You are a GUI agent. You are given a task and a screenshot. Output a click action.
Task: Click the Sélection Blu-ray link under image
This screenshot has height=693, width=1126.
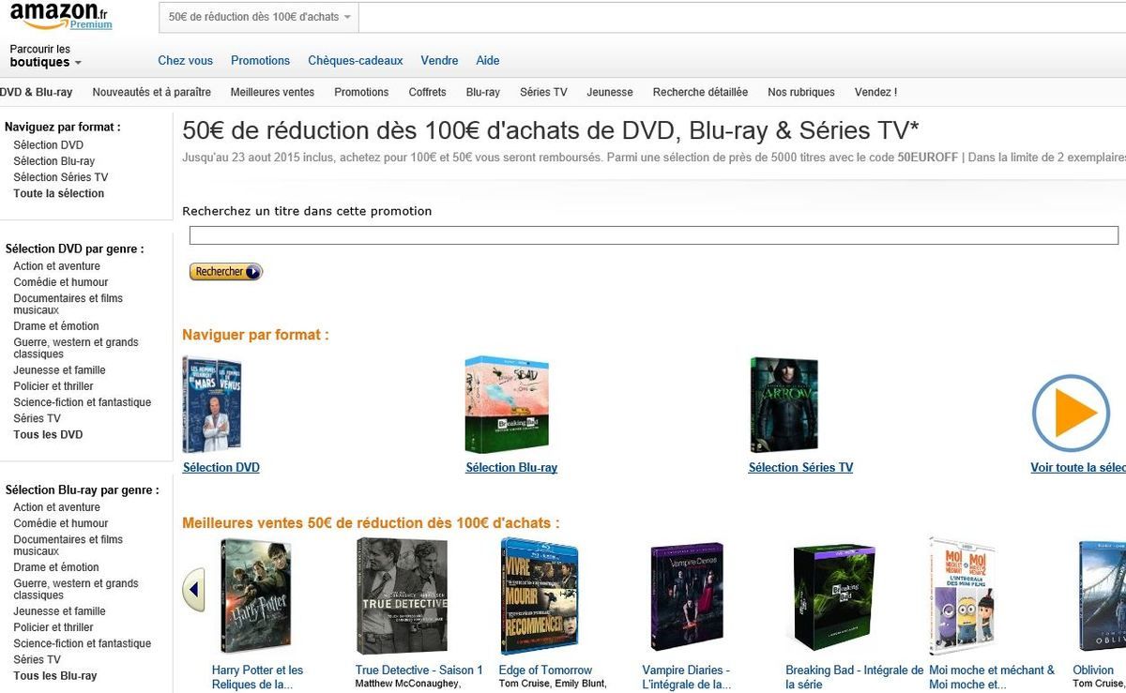tap(511, 467)
